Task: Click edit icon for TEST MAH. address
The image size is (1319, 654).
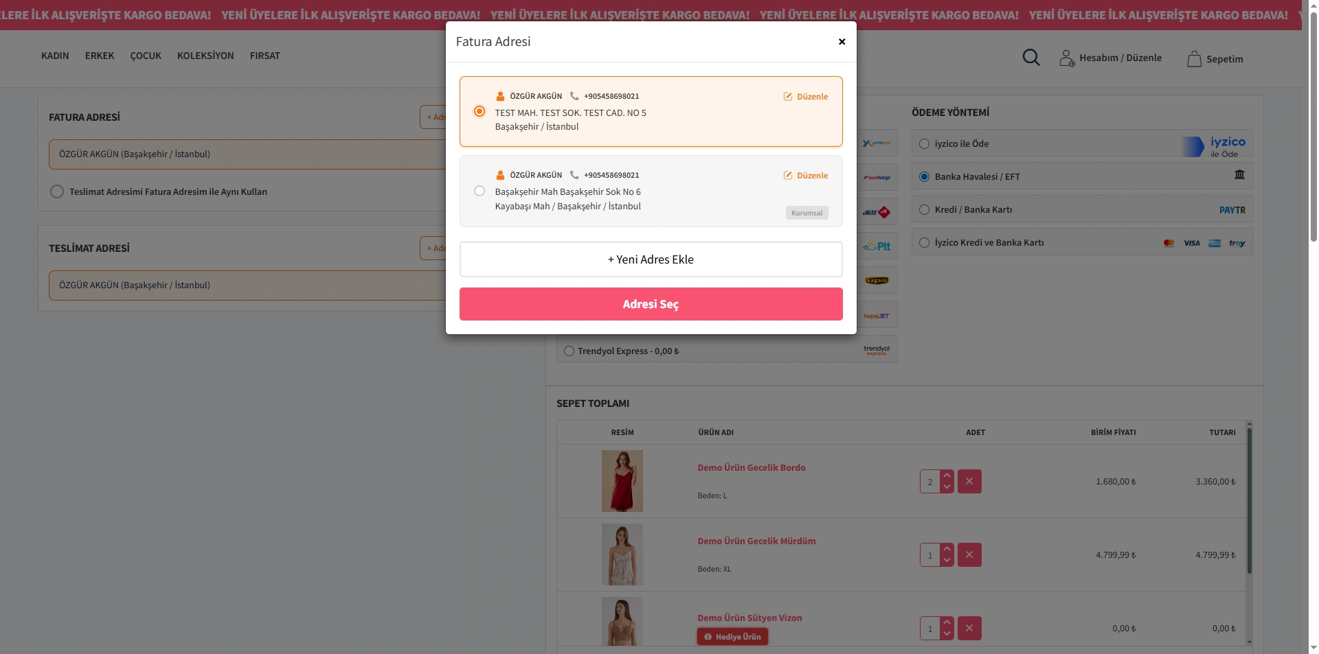Action: 788,97
